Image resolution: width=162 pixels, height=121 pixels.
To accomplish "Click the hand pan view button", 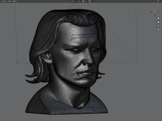I will (x=158, y=22).
